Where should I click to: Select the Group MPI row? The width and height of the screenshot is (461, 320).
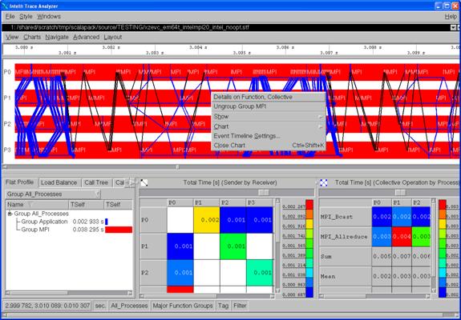coord(69,230)
